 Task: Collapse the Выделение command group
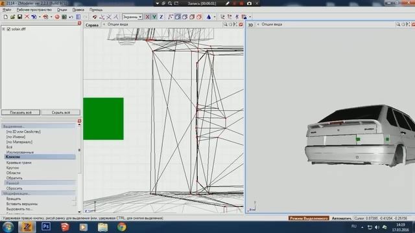click(39, 126)
